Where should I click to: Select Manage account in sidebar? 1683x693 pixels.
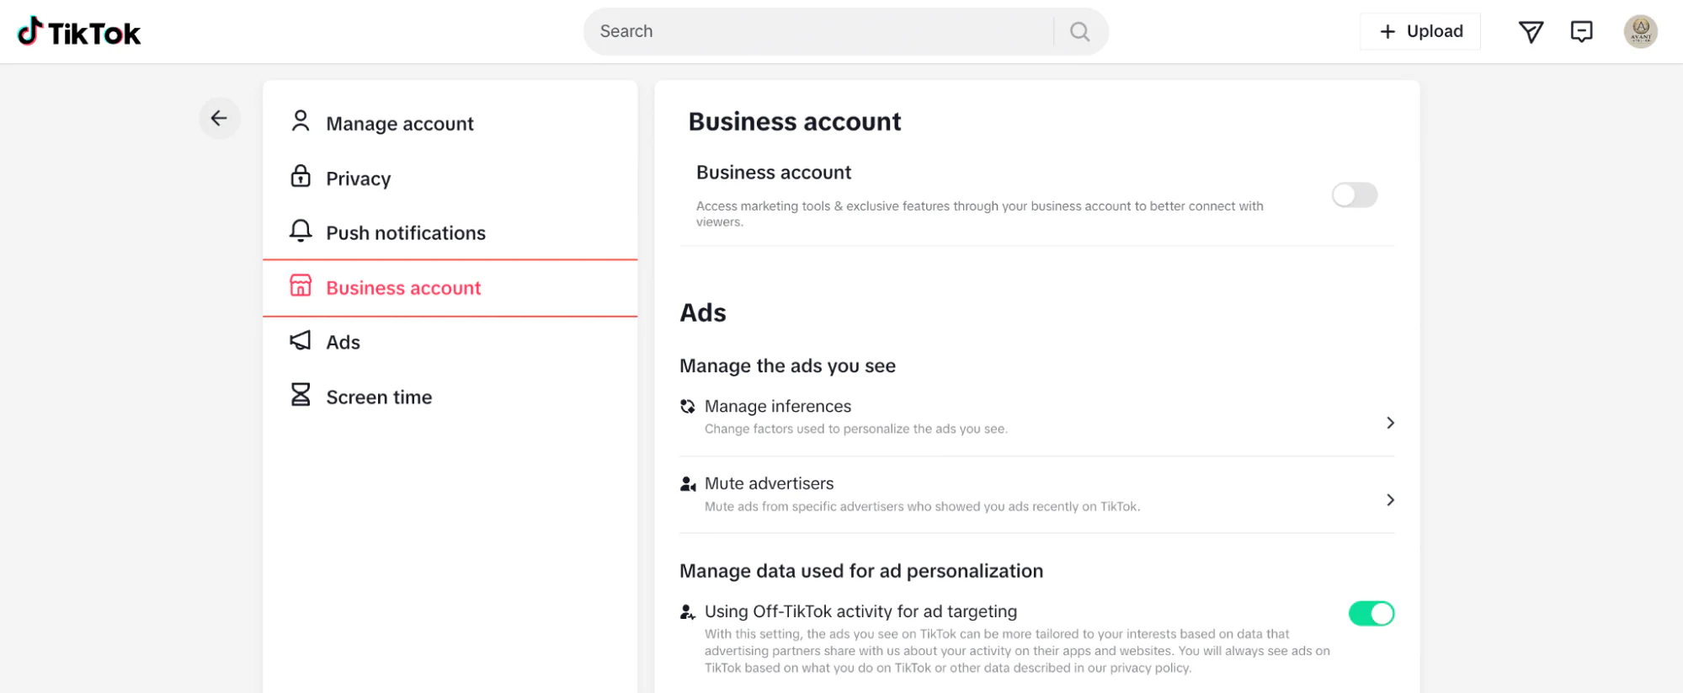pyautogui.click(x=399, y=124)
